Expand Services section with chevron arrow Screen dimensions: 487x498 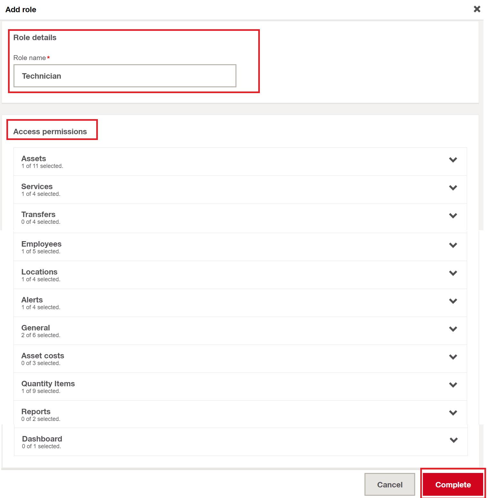pos(453,188)
